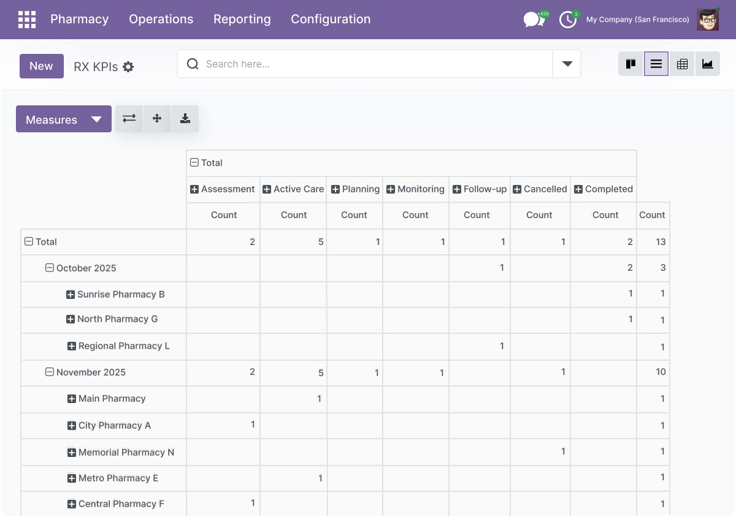The height and width of the screenshot is (517, 736).
Task: Open the Pharmacy menu
Action: 80,20
